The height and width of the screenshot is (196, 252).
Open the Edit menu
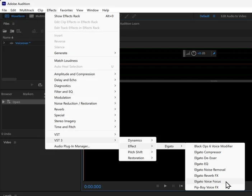click(x=13, y=10)
